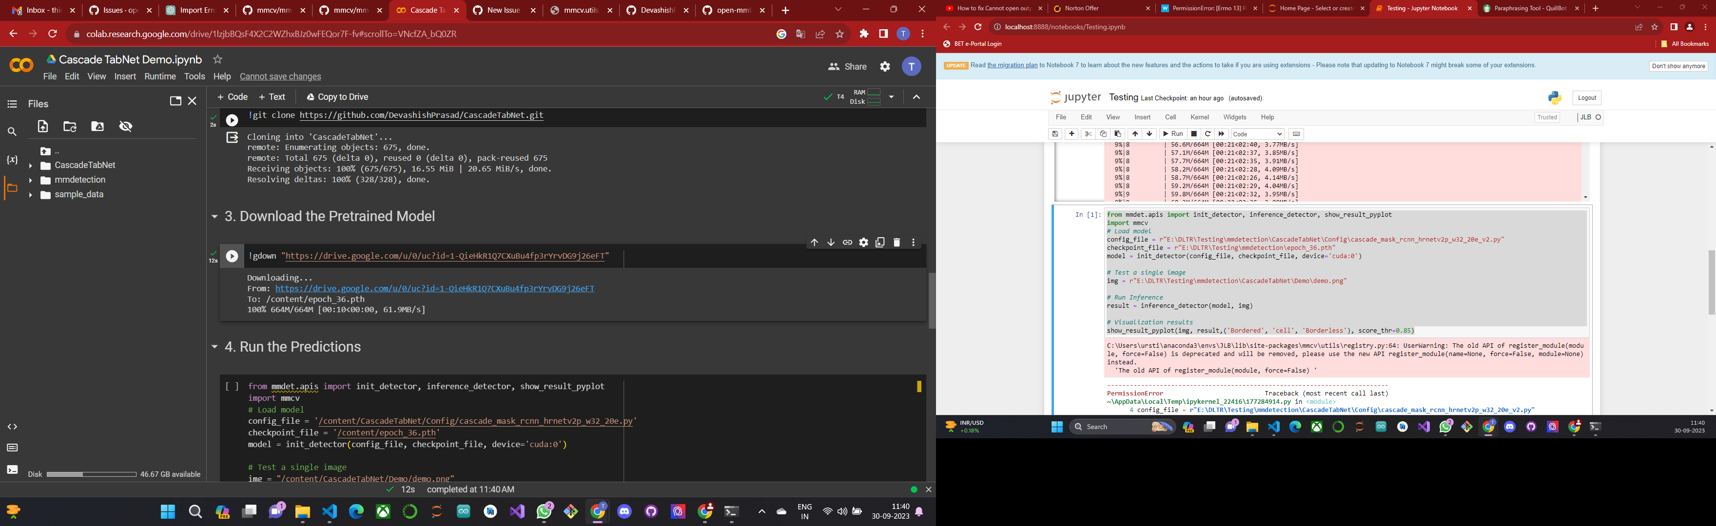This screenshot has width=1716, height=526.
Task: Save the Jupyter notebook via the save icon
Action: (x=1055, y=134)
